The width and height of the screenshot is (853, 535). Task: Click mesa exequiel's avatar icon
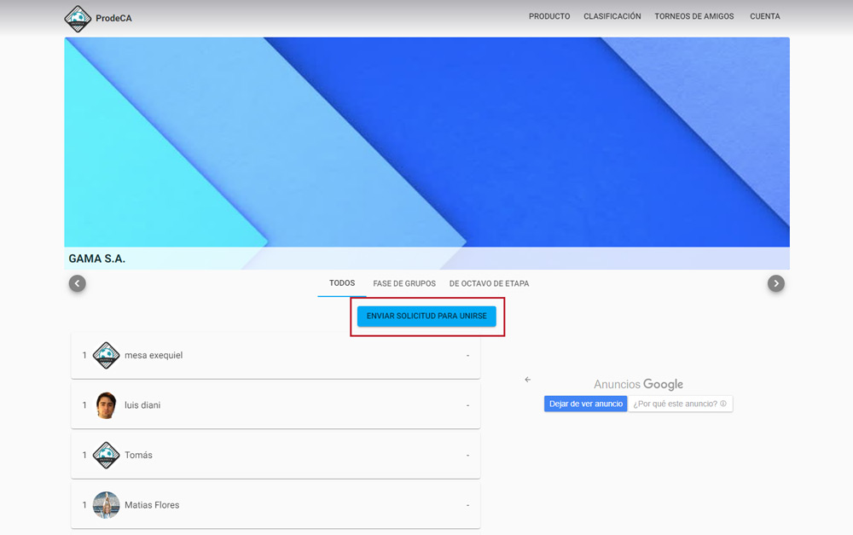pos(106,355)
